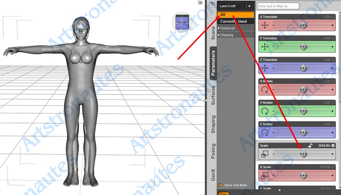
Task: Open the GenX tab
Action: [x=213, y=175]
